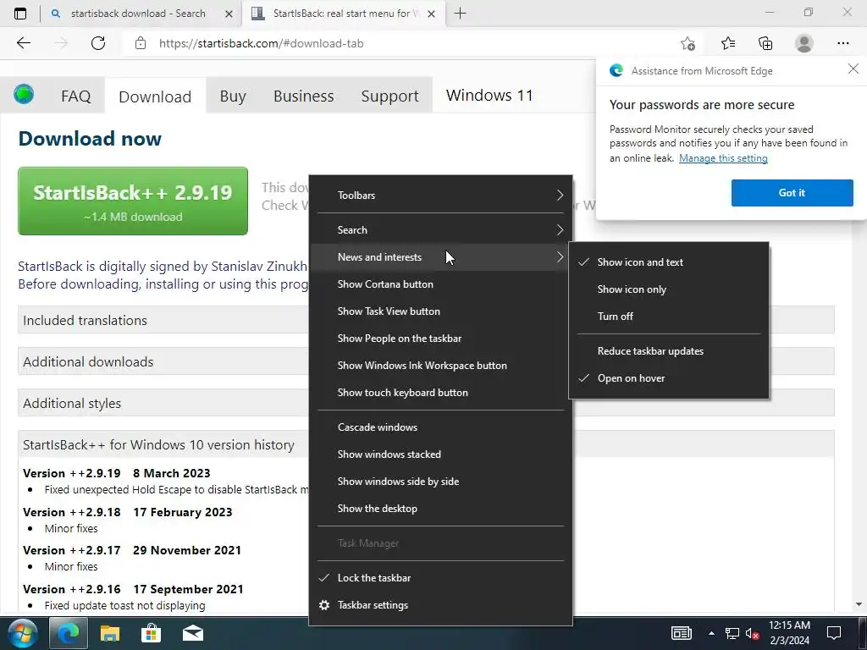The height and width of the screenshot is (650, 867).
Task: Open Microsoft Store from the taskbar
Action: pos(151,633)
